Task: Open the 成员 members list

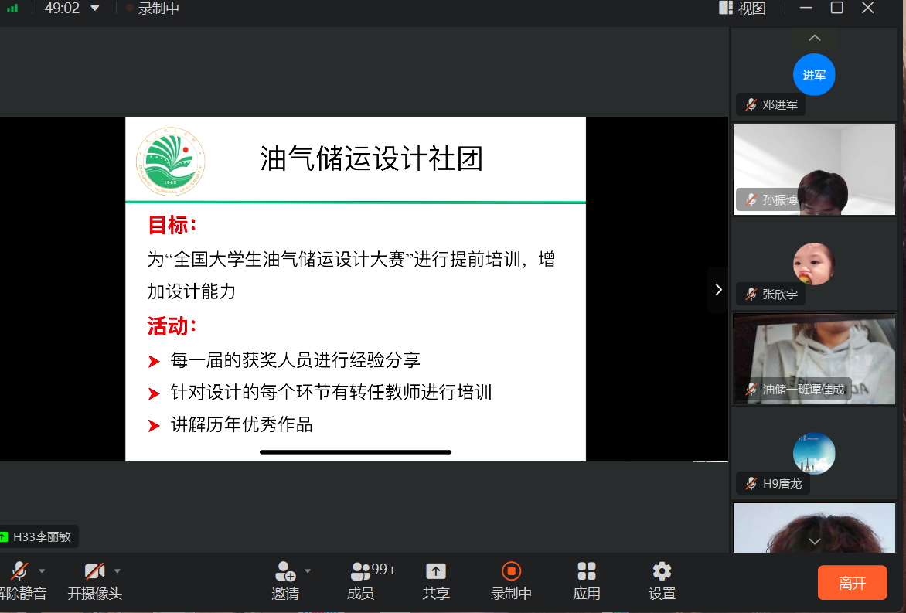Action: [361, 572]
